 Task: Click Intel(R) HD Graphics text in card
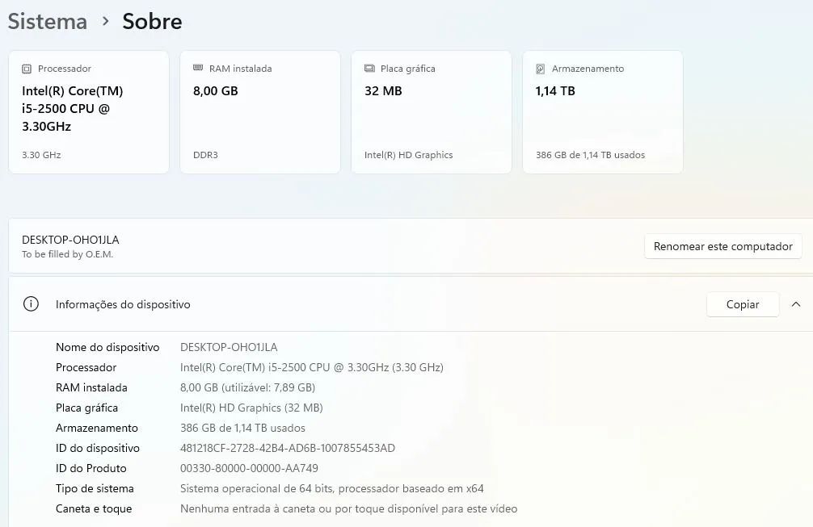[x=409, y=155]
